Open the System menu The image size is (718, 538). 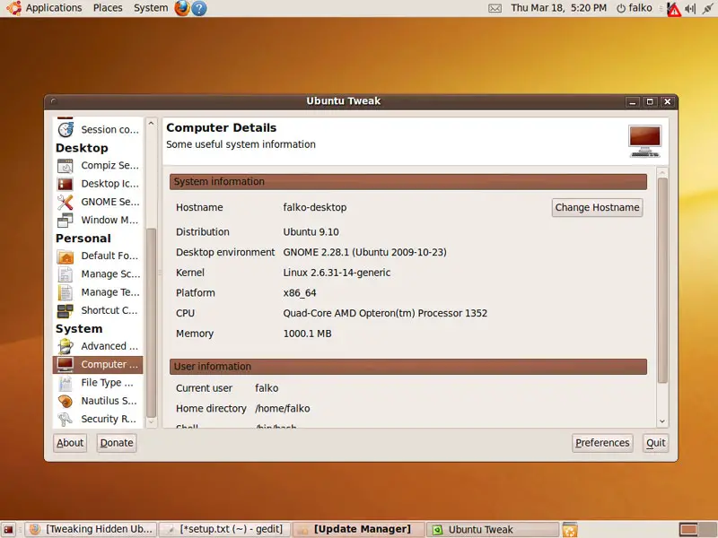151,8
